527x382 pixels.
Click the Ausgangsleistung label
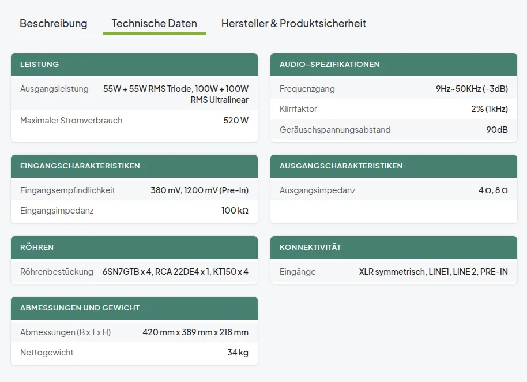coord(54,89)
